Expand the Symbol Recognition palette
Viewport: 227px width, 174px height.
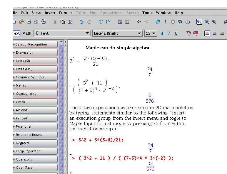point(35,44)
